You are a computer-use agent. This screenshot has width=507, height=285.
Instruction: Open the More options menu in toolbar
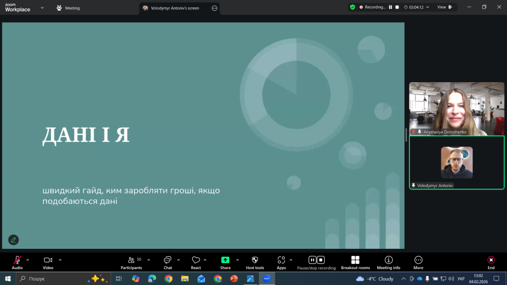click(418, 260)
